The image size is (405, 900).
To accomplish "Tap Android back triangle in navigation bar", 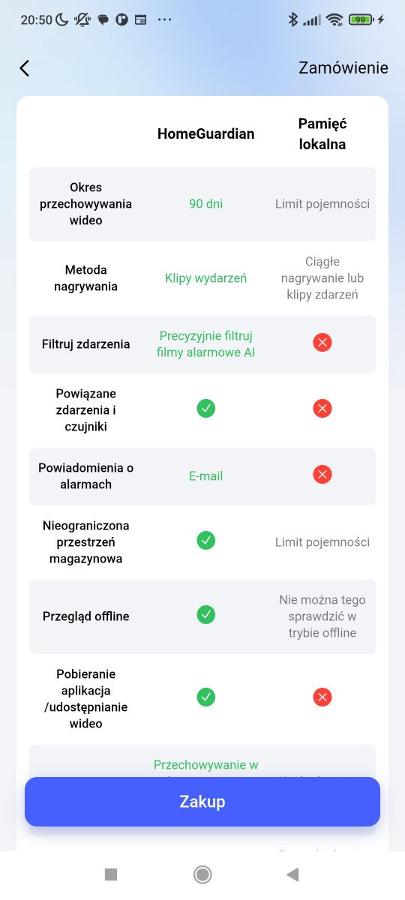I will click(x=293, y=874).
